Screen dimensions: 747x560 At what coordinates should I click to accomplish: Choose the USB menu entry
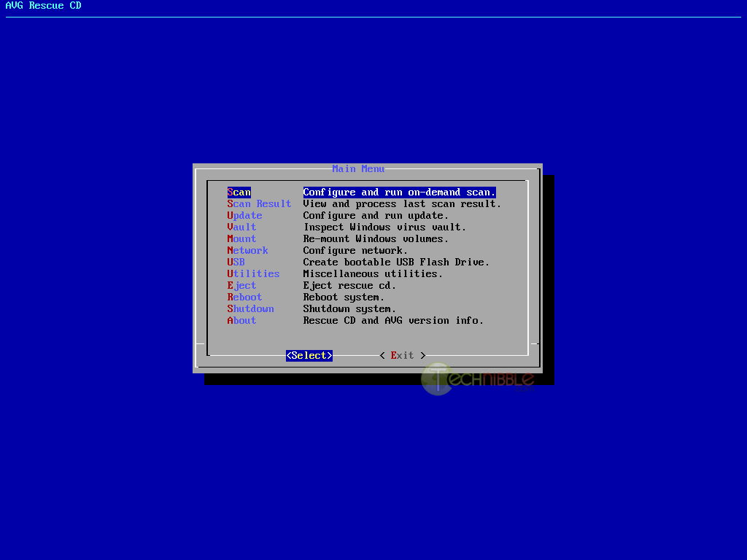[236, 262]
